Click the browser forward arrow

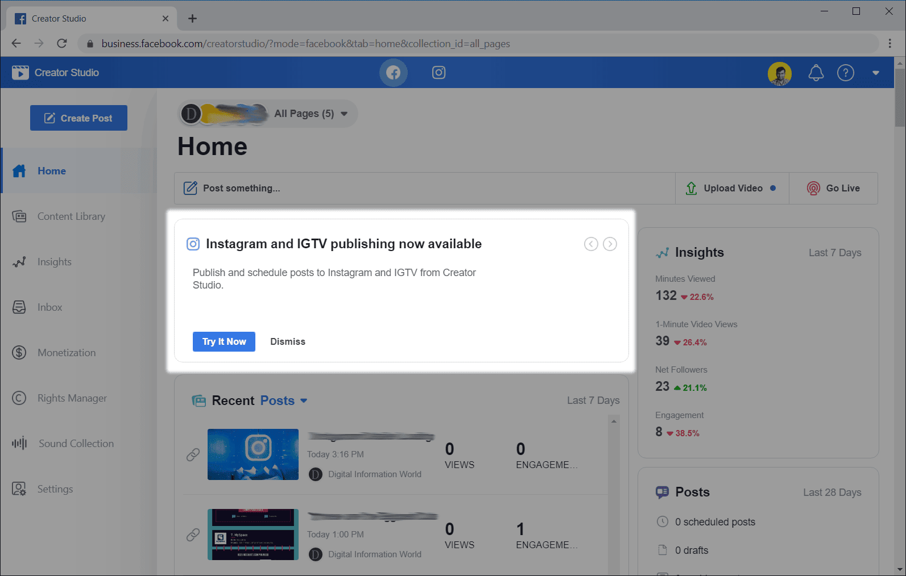[x=39, y=43]
